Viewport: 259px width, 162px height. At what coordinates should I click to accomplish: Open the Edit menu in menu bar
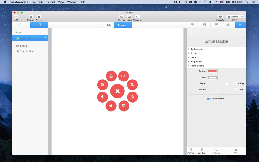[41, 2]
